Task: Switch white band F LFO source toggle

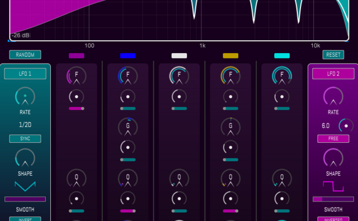Action: [x=179, y=108]
